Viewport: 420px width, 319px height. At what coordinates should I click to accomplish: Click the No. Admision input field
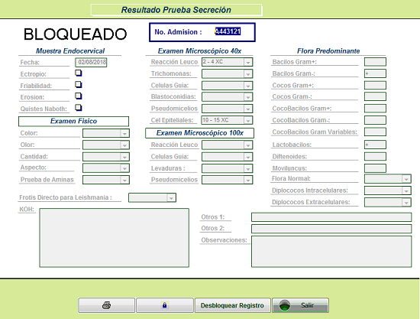coord(228,31)
